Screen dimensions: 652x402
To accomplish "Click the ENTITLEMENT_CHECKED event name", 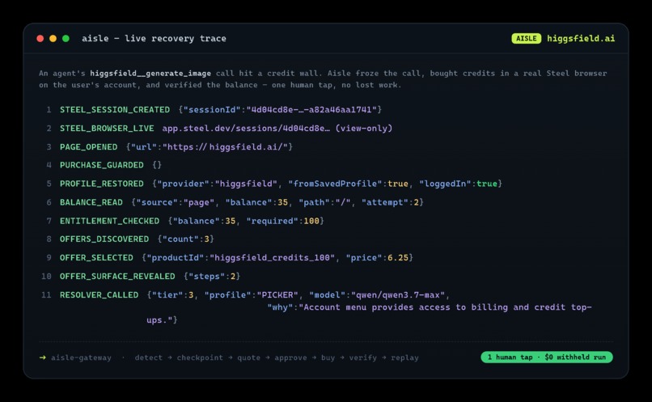I will coord(109,221).
